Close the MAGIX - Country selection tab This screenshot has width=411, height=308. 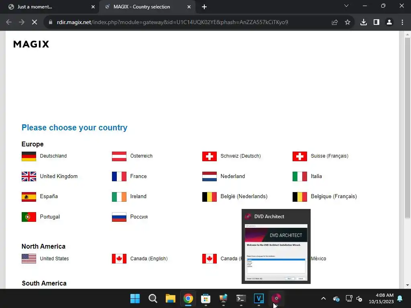click(x=189, y=7)
